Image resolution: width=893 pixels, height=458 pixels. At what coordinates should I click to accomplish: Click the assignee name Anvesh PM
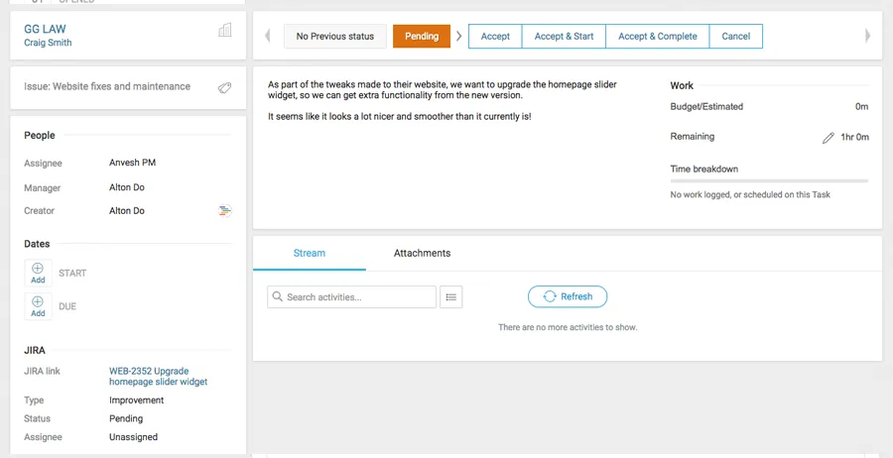tap(132, 163)
